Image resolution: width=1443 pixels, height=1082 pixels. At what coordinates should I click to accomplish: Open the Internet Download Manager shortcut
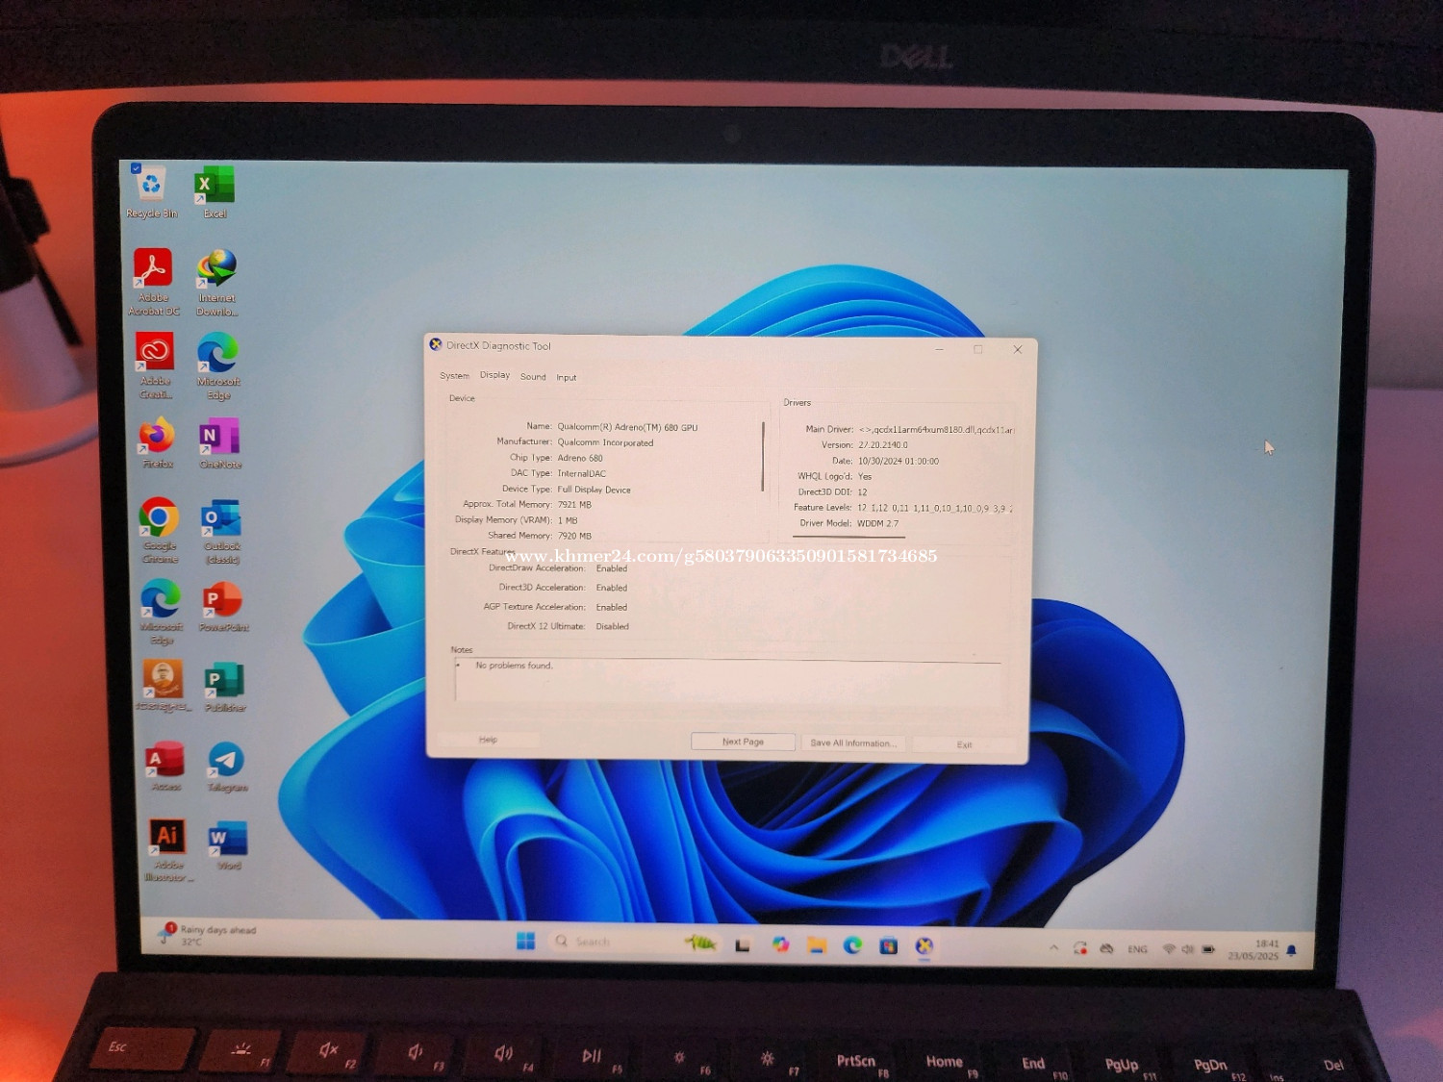[x=217, y=282]
